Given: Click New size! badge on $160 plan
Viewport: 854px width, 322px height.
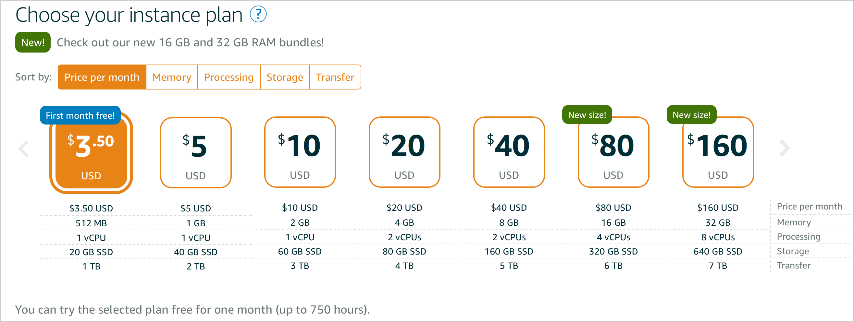Looking at the screenshot, I should (691, 114).
